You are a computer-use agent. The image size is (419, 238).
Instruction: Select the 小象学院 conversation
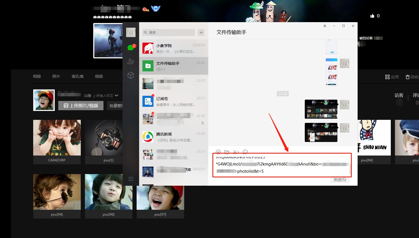click(x=173, y=48)
